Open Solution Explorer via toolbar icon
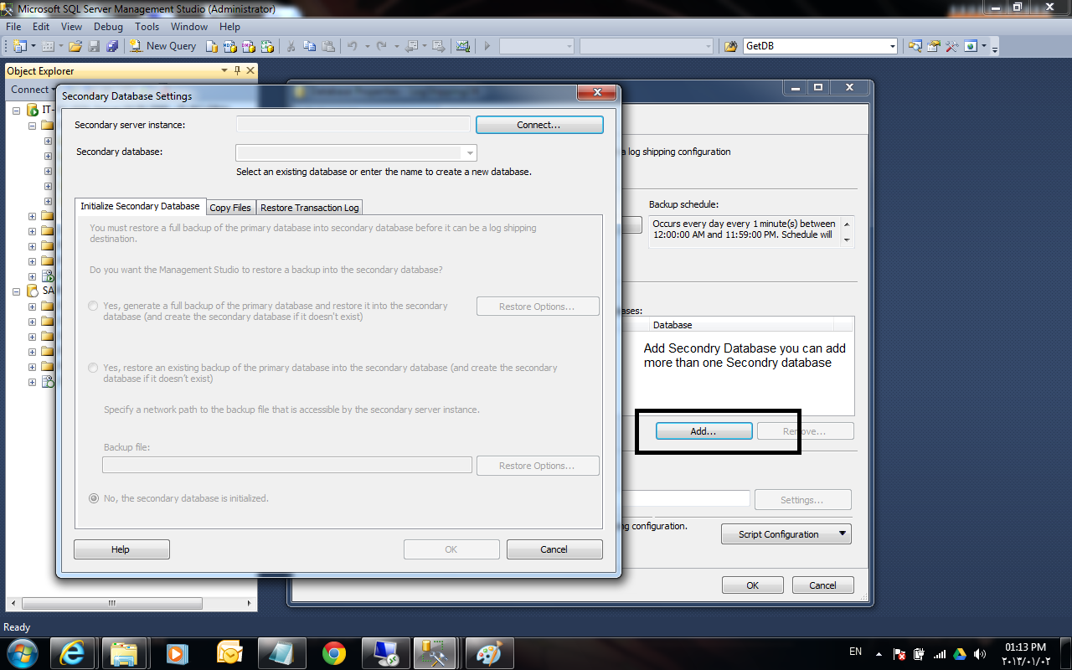 (x=915, y=46)
